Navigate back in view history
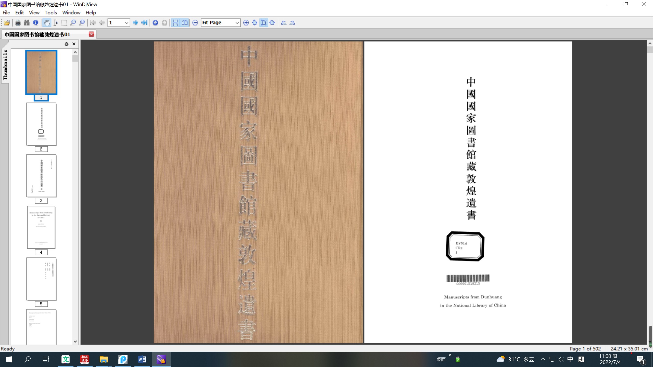 point(155,23)
